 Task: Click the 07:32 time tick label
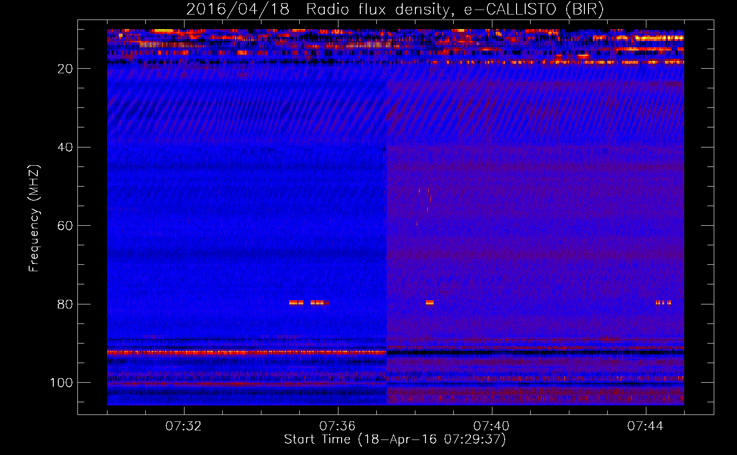pos(184,426)
